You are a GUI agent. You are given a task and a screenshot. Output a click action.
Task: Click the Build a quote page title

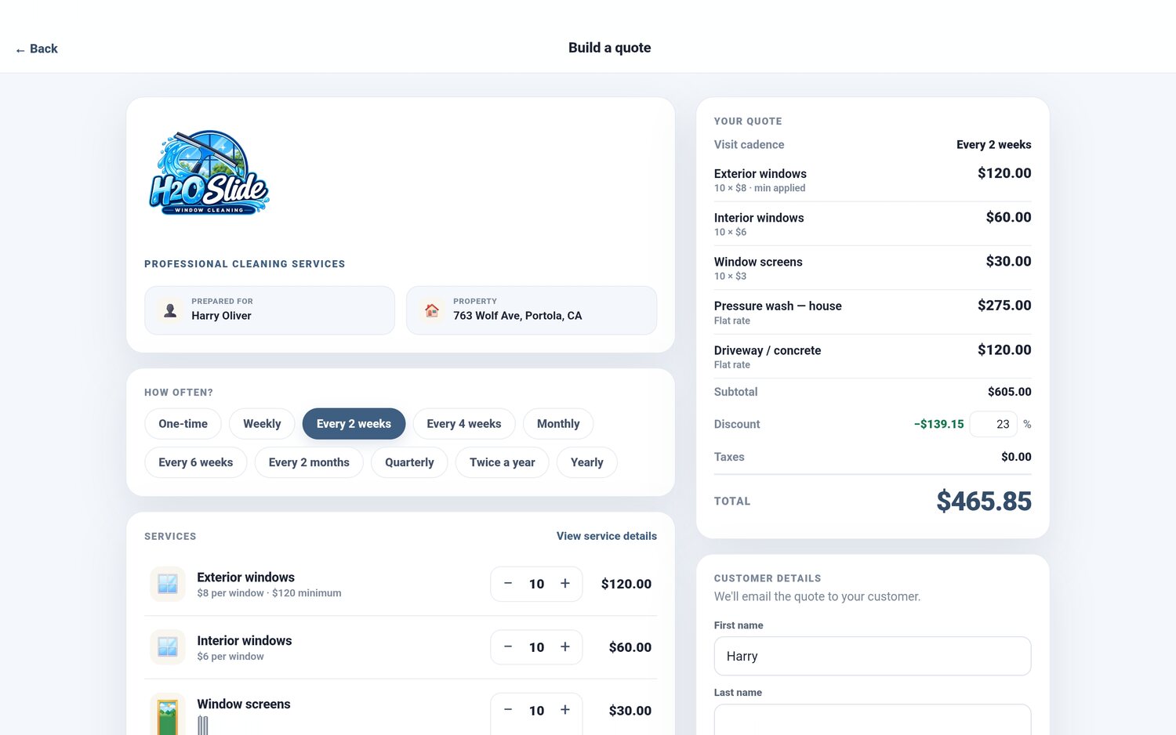coord(610,48)
